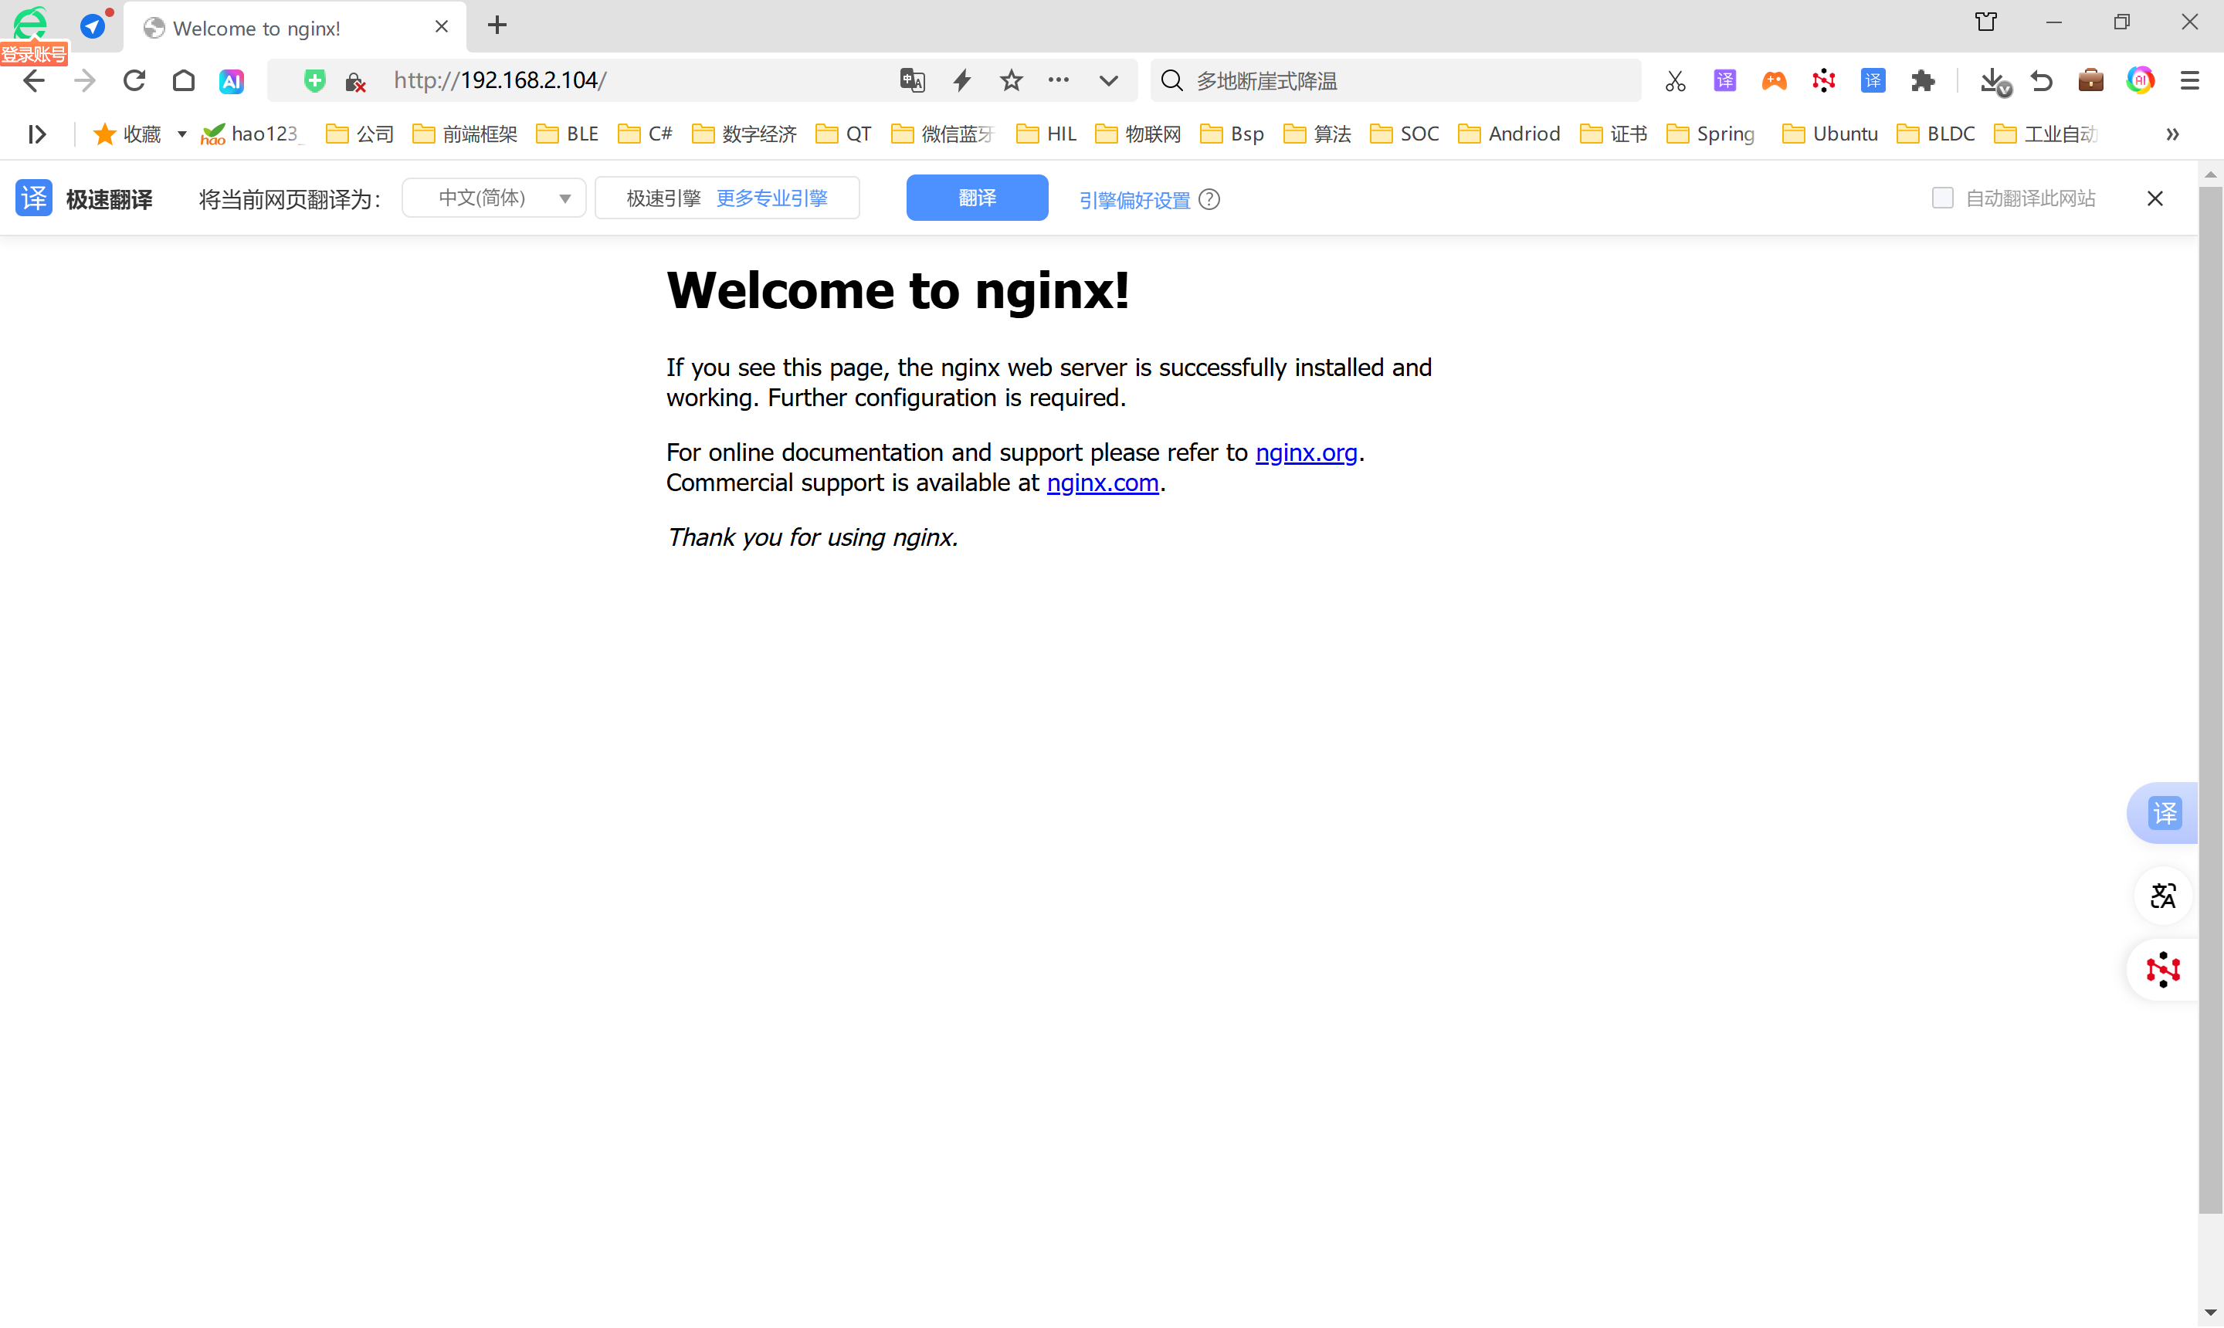The image size is (2224, 1328).
Task: Open the Ubuntu bookmarks folder
Action: point(1830,134)
